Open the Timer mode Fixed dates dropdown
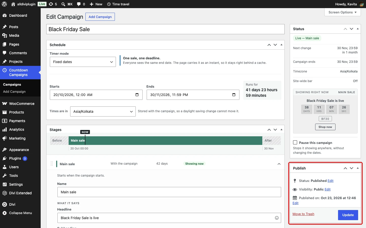Viewport: 366px width, 228px height. tap(83, 62)
